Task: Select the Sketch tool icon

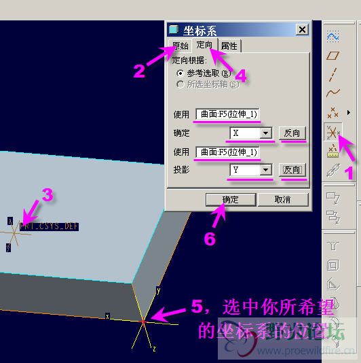Action: (x=332, y=36)
